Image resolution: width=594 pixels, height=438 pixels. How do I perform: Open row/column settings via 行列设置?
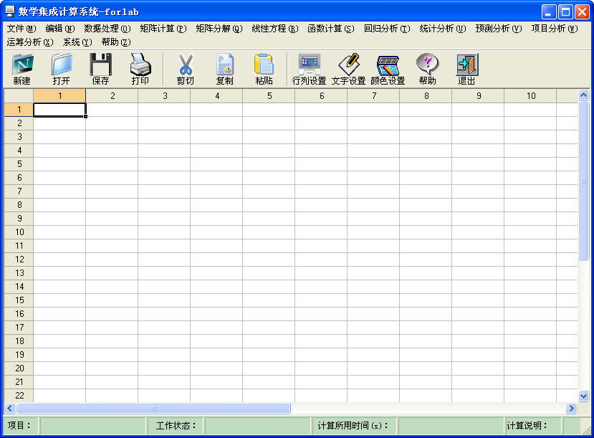(311, 68)
